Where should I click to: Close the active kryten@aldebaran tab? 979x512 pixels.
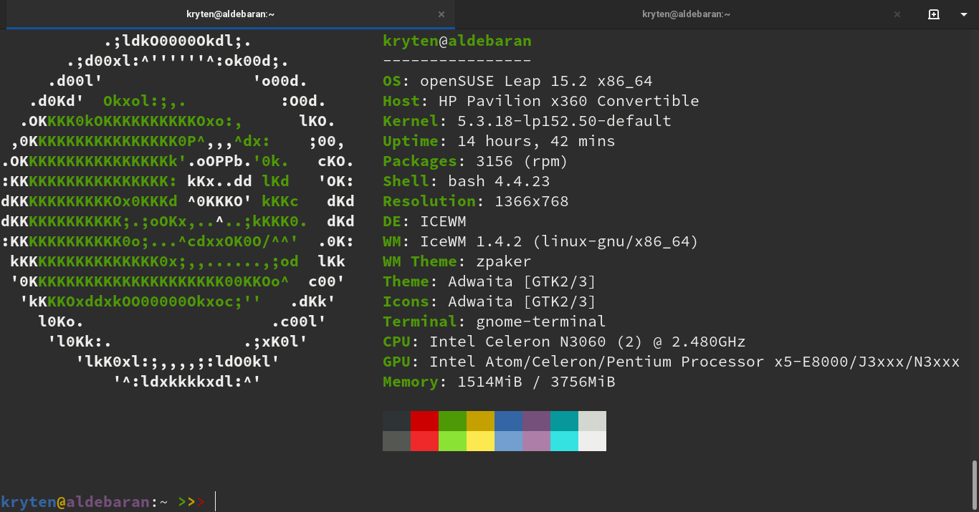coord(441,14)
